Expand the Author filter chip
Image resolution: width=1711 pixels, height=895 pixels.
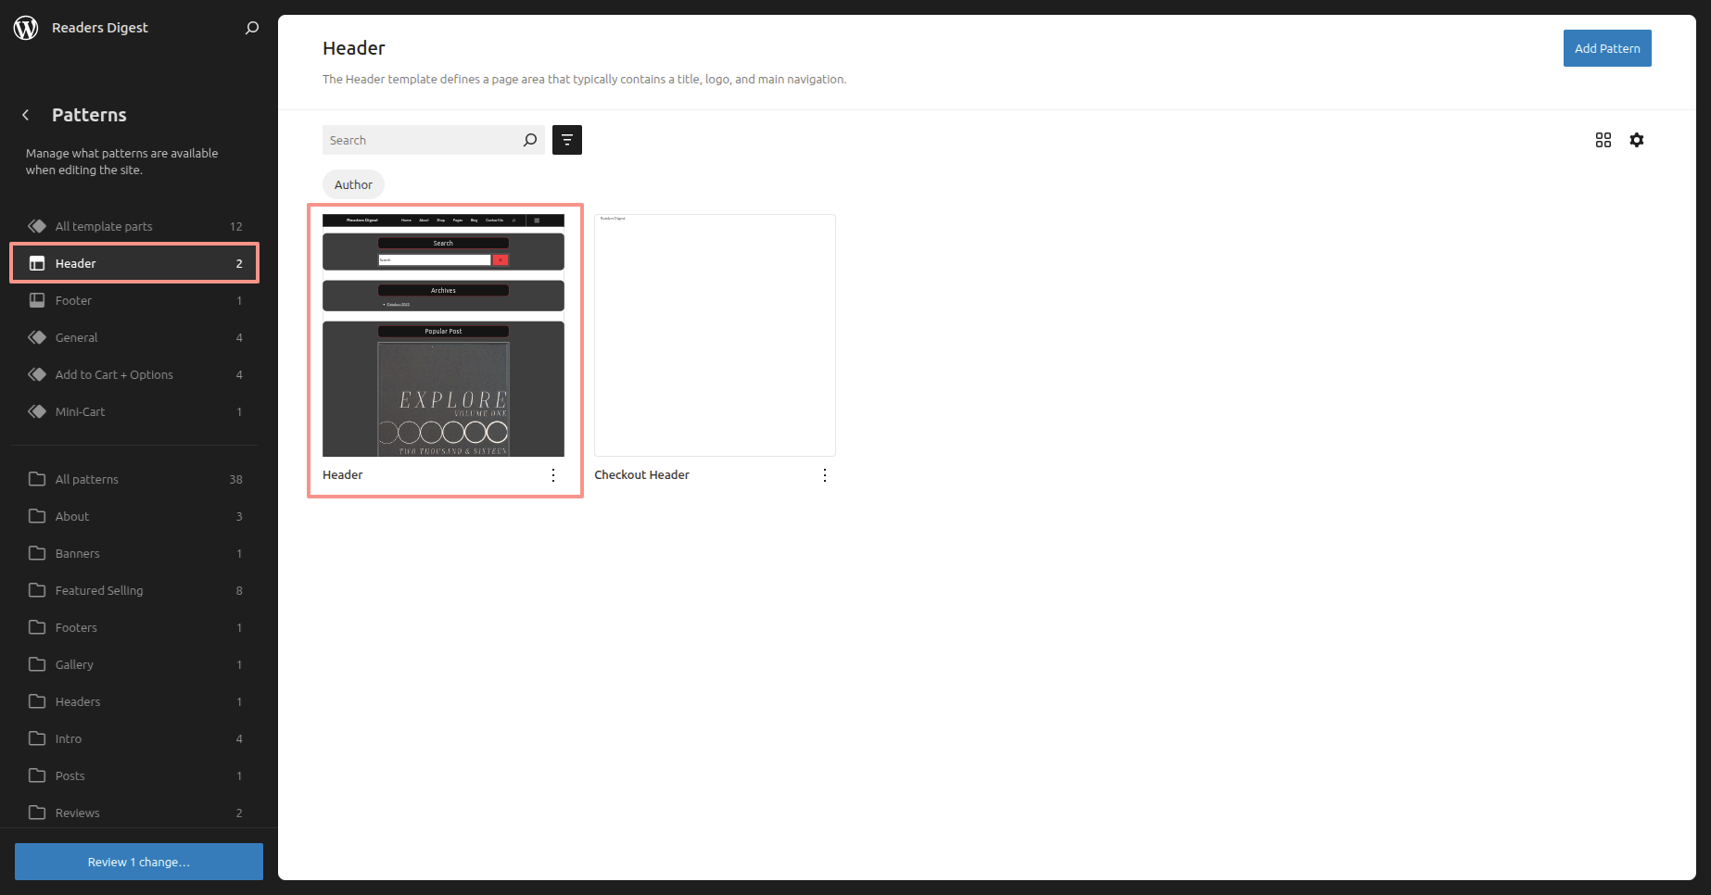353,184
